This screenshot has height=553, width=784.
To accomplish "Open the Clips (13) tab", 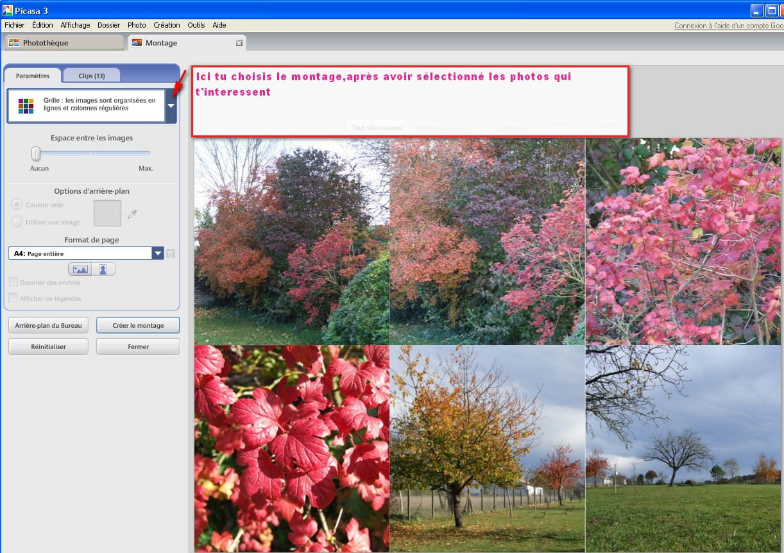I will (92, 76).
